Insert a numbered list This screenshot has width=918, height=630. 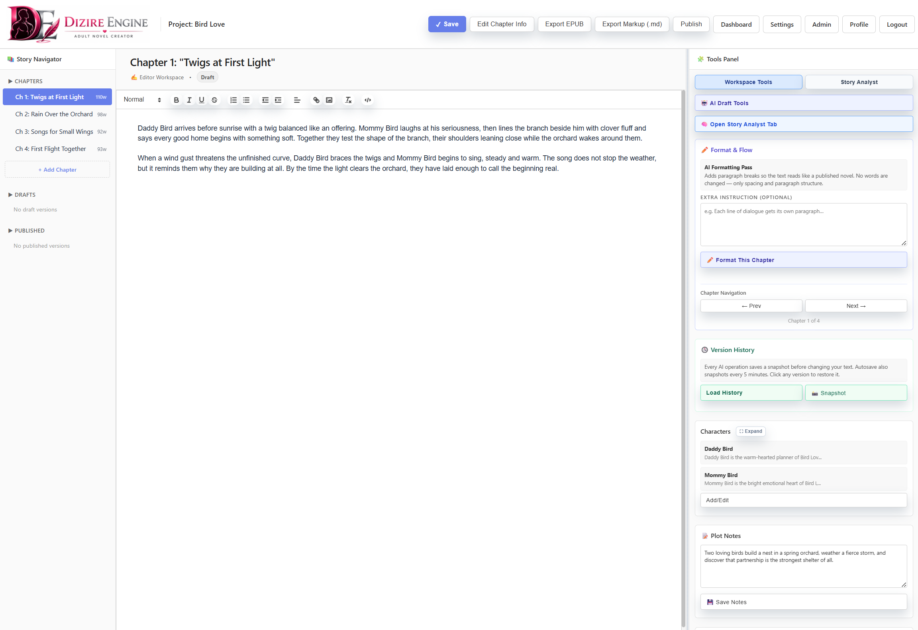pos(233,100)
